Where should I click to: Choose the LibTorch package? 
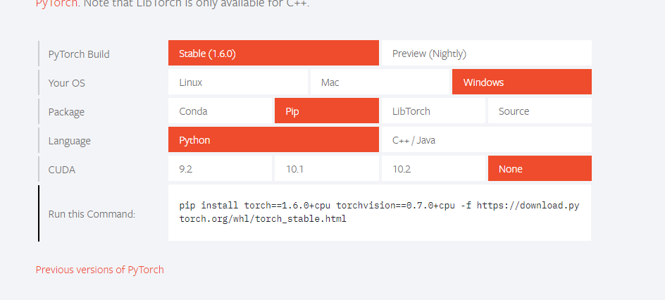pyautogui.click(x=433, y=111)
